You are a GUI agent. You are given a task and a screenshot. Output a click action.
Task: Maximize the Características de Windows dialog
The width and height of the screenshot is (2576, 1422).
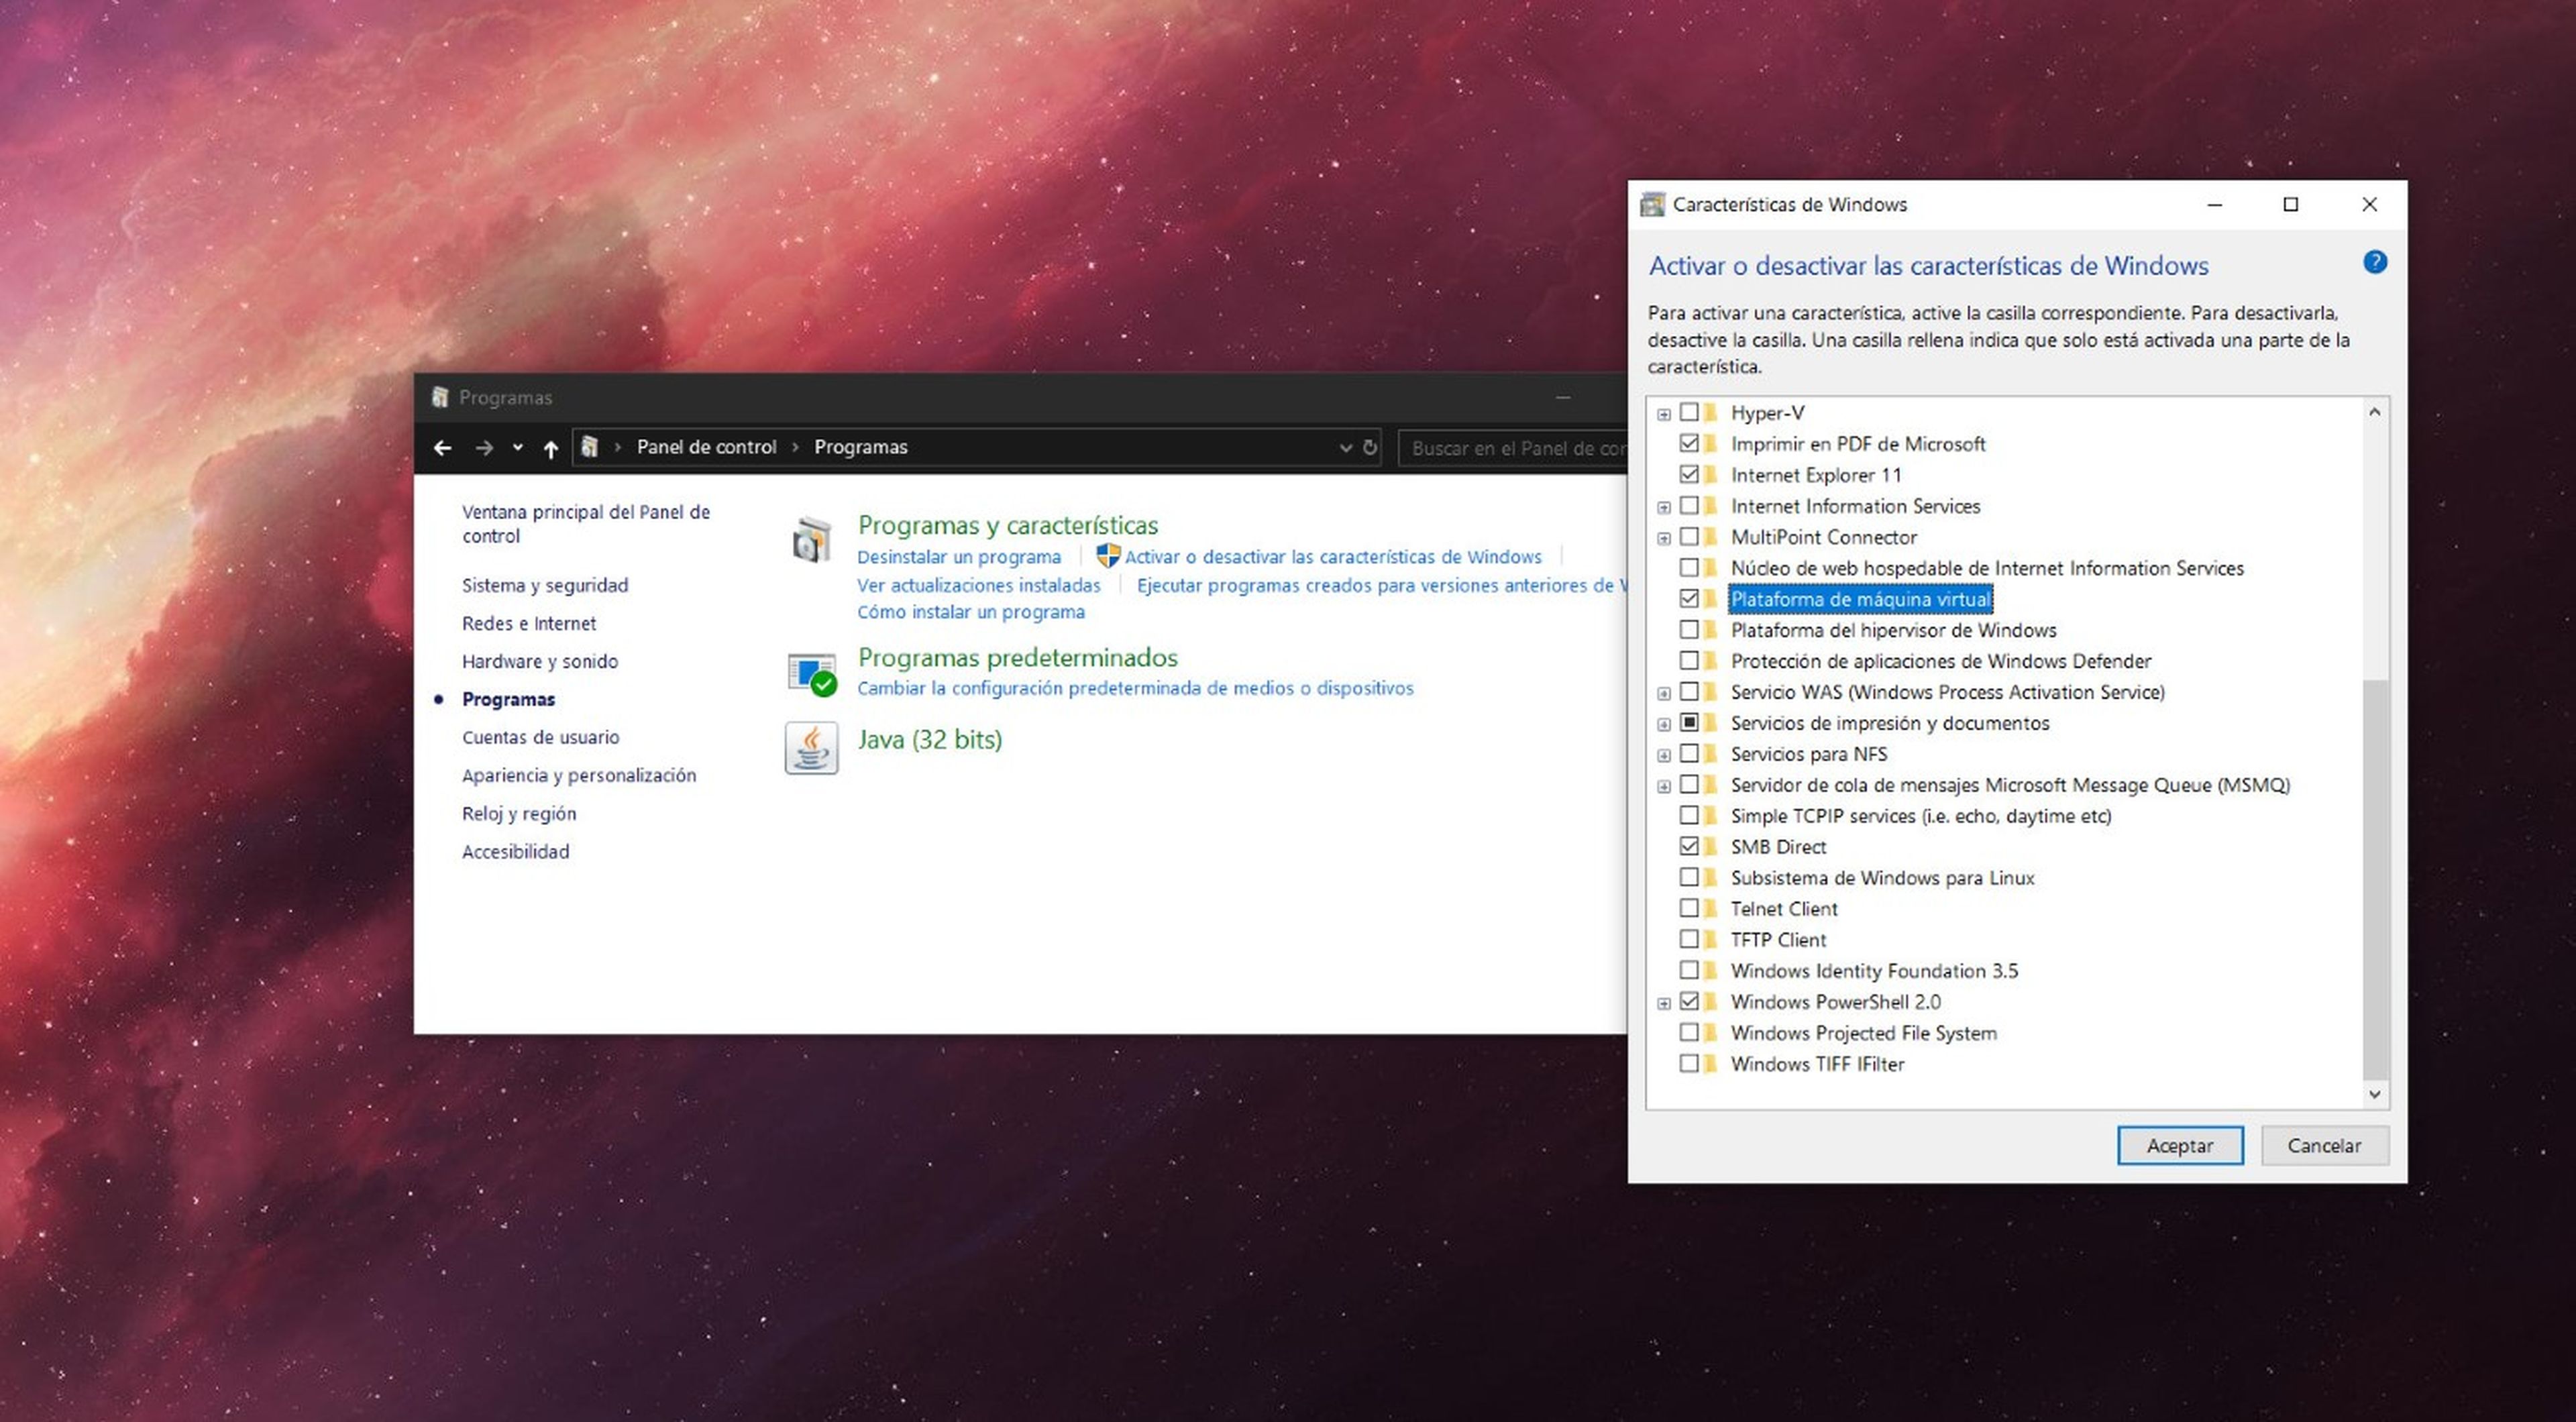pos(2291,204)
